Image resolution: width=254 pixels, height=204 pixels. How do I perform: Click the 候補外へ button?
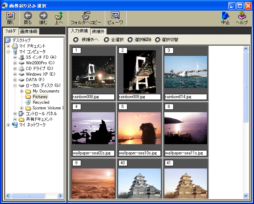tap(86, 40)
